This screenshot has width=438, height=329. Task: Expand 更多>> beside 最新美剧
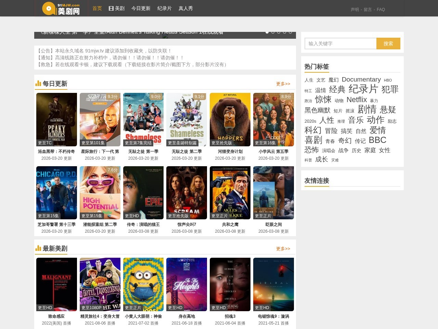(283, 249)
